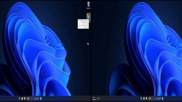
Task: Select the colorful Windows-flag desktop shortcut
Action: point(88,16)
